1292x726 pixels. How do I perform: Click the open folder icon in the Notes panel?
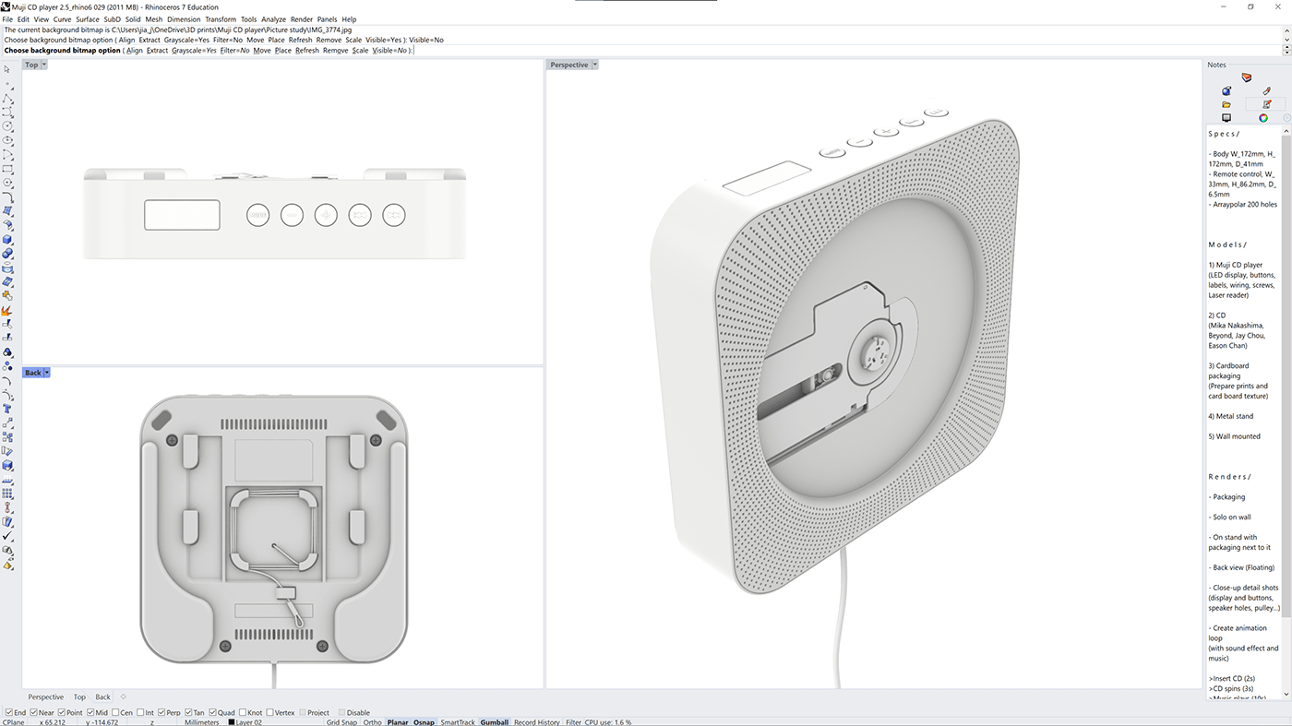point(1226,104)
